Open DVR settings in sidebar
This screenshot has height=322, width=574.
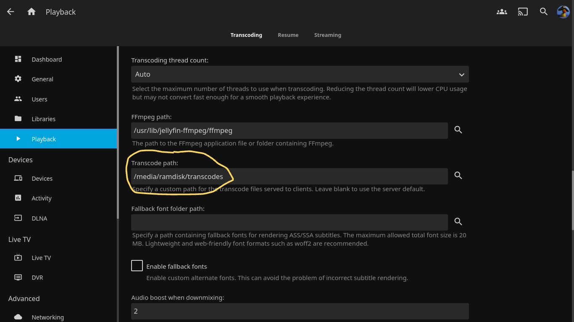point(37,278)
